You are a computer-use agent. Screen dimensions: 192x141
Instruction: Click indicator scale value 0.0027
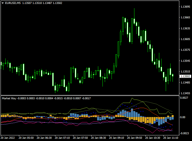(184, 98)
